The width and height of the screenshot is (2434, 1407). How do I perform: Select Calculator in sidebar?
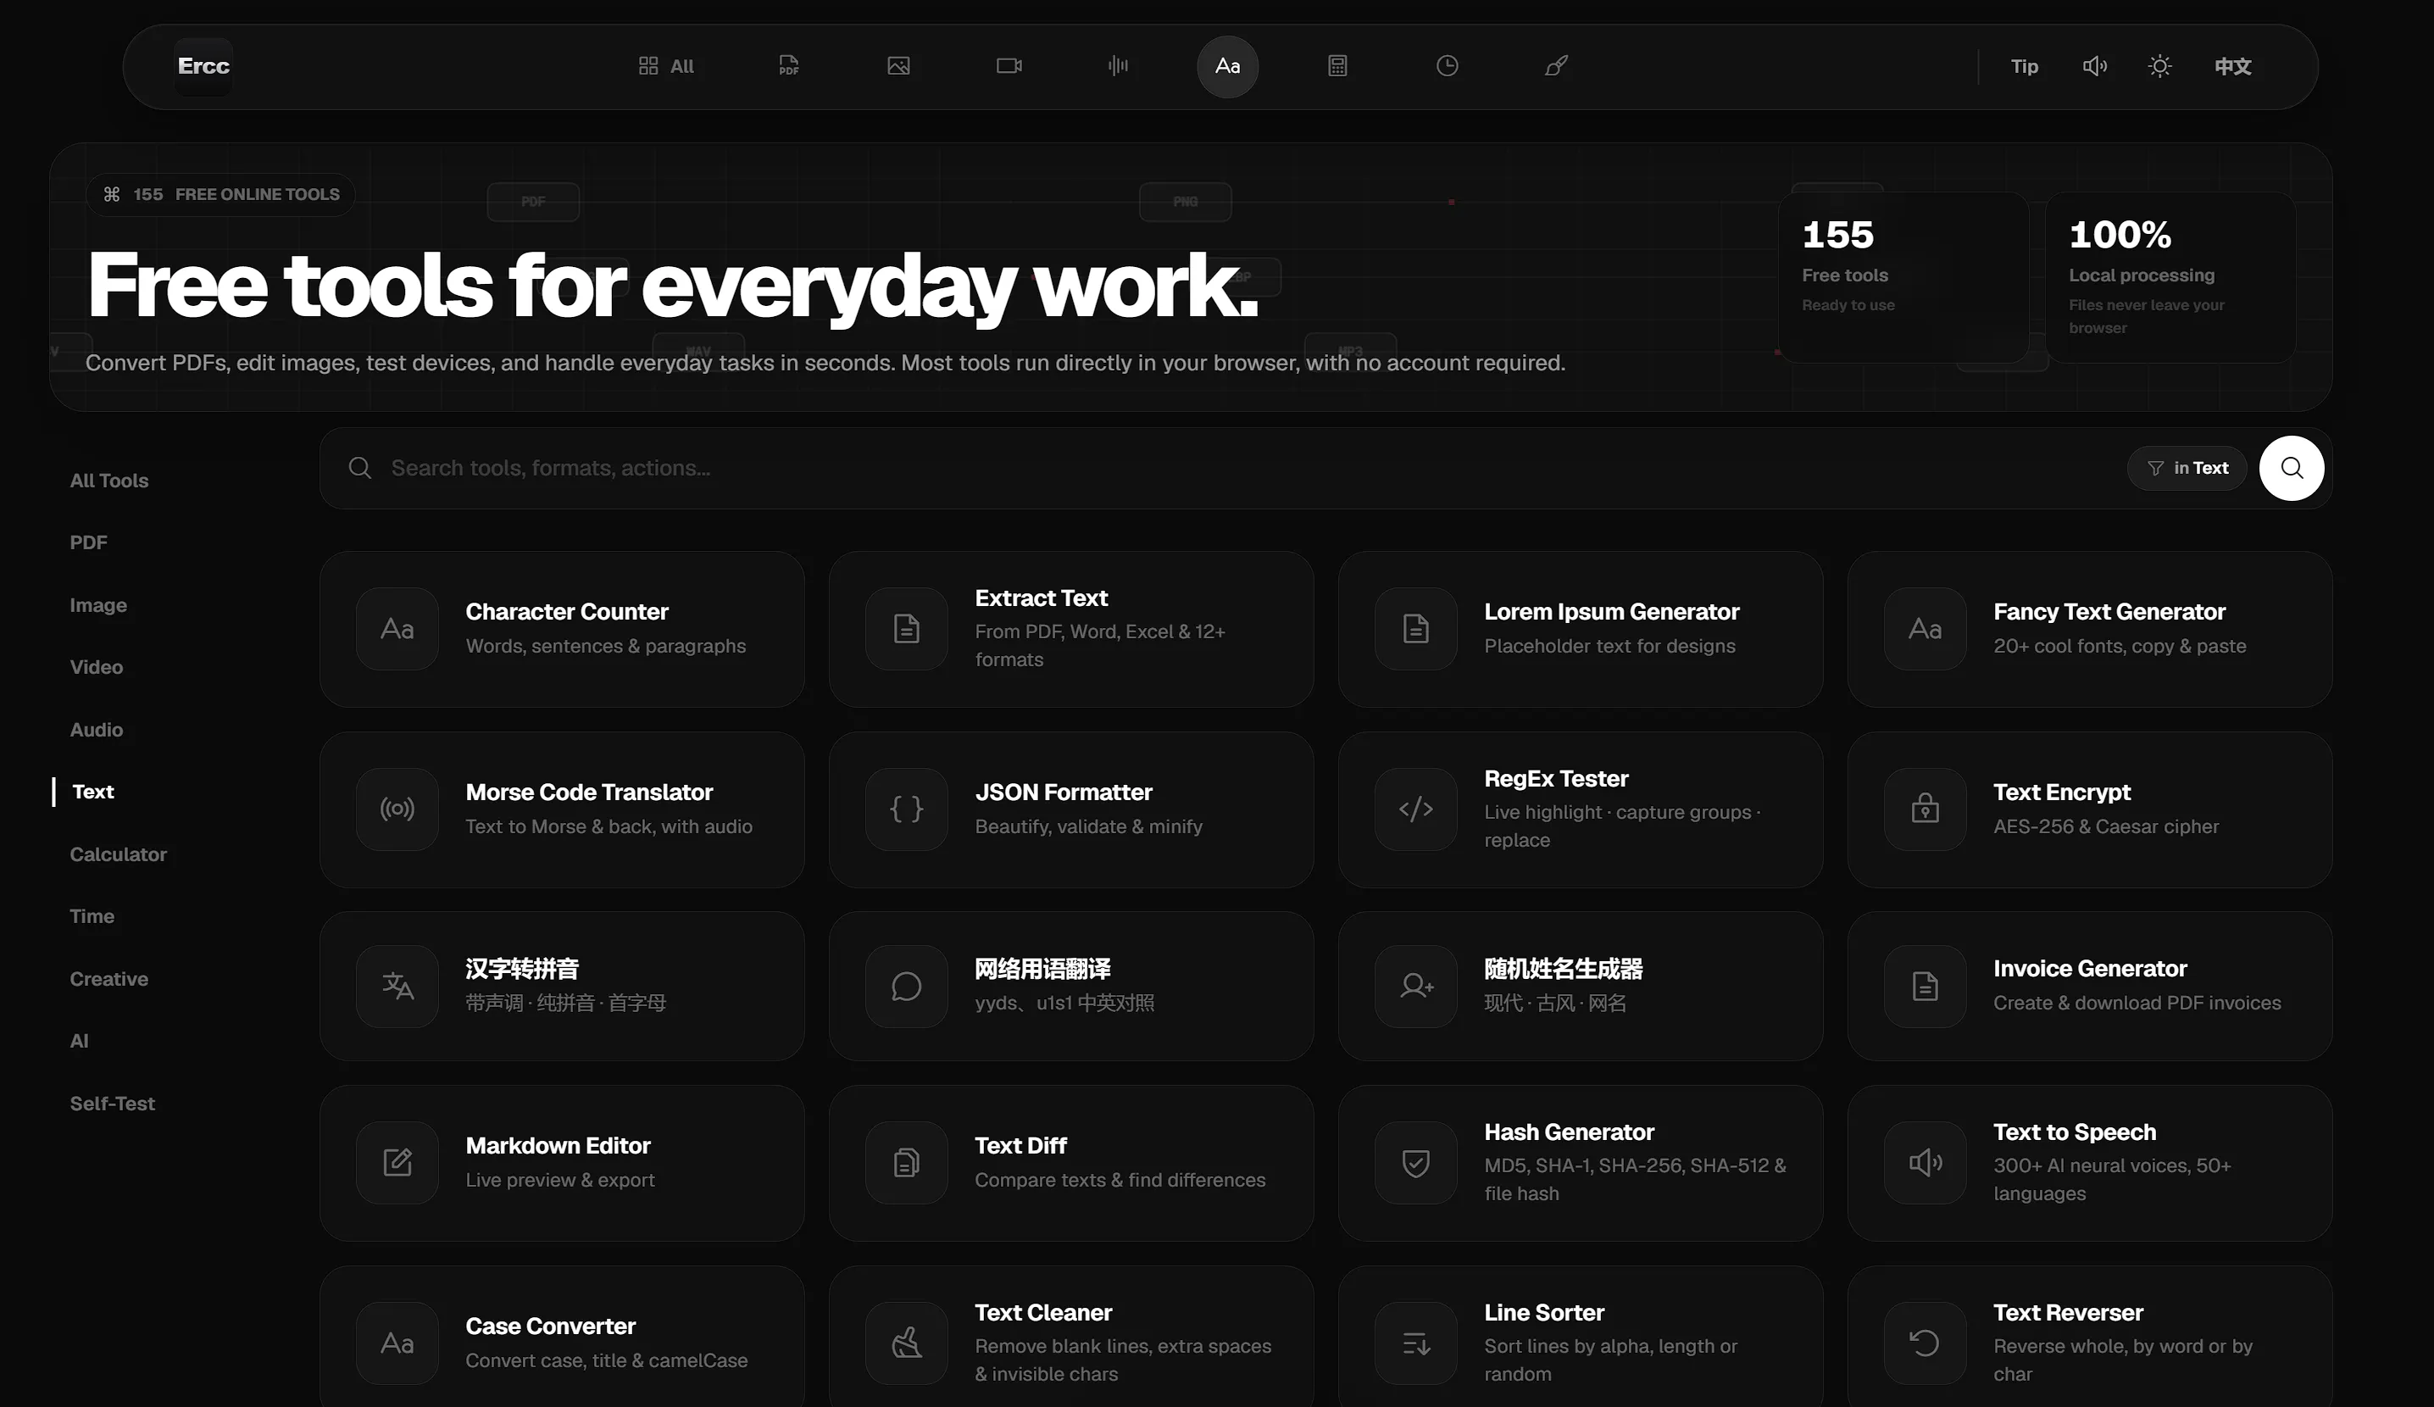click(118, 854)
